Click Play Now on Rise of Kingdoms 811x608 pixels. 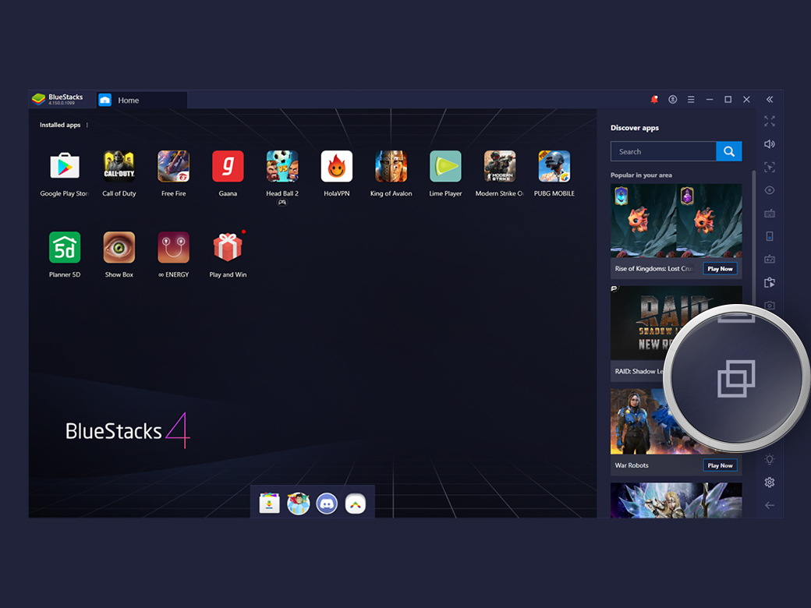pyautogui.click(x=720, y=268)
